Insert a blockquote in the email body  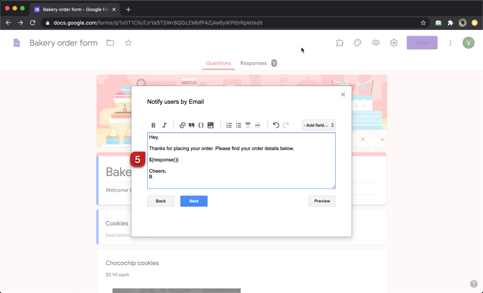click(192, 125)
